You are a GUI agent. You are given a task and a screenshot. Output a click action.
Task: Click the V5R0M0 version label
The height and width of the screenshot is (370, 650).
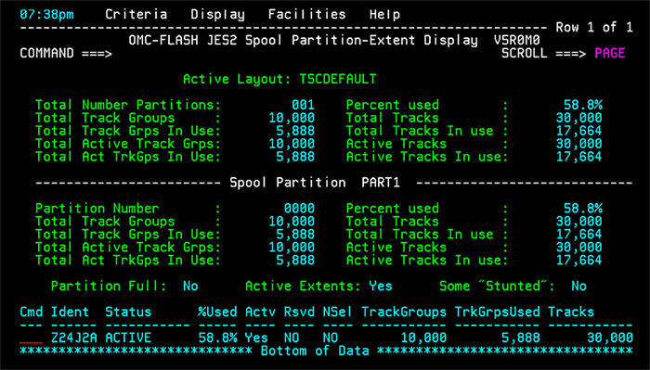click(x=516, y=40)
